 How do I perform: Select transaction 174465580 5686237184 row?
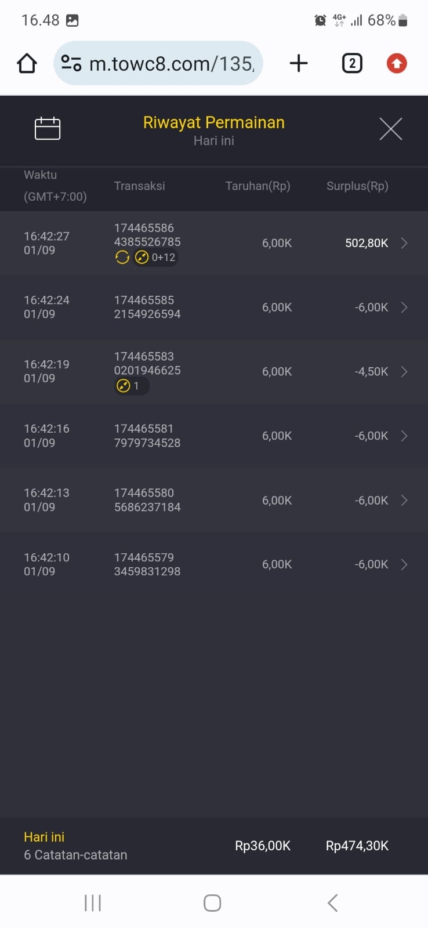[147, 500]
